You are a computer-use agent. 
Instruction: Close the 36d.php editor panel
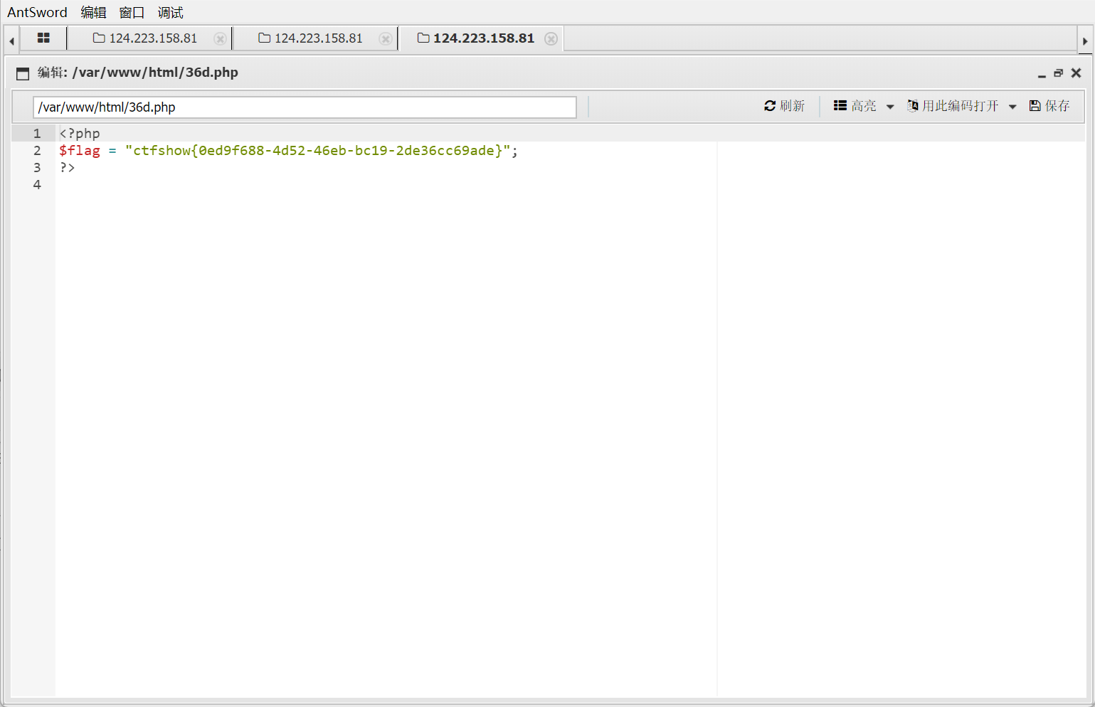[x=1076, y=73]
